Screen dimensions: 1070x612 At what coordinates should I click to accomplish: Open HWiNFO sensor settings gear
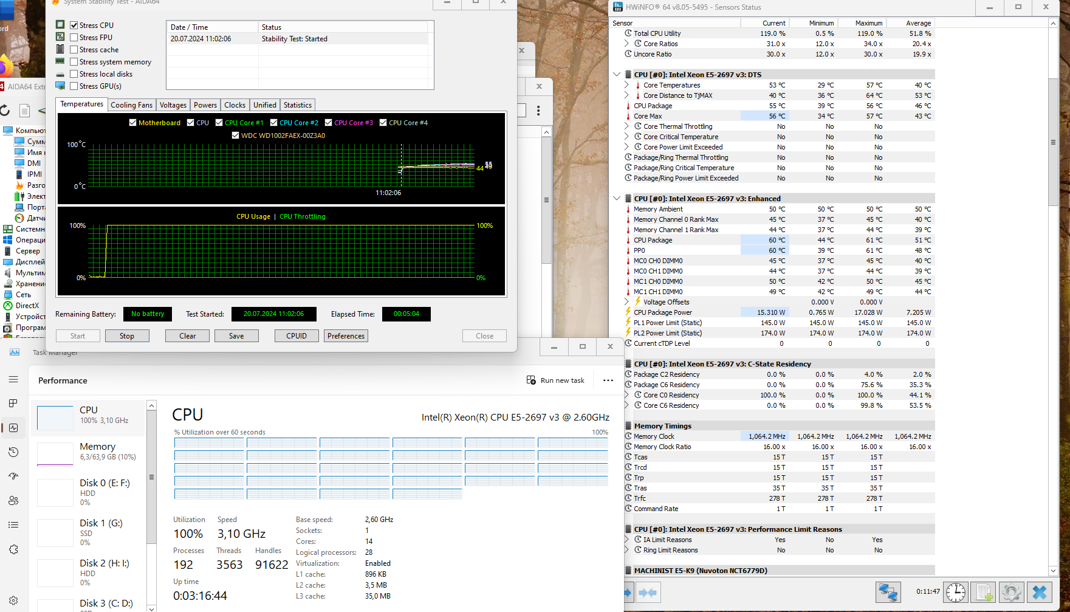tap(1012, 592)
